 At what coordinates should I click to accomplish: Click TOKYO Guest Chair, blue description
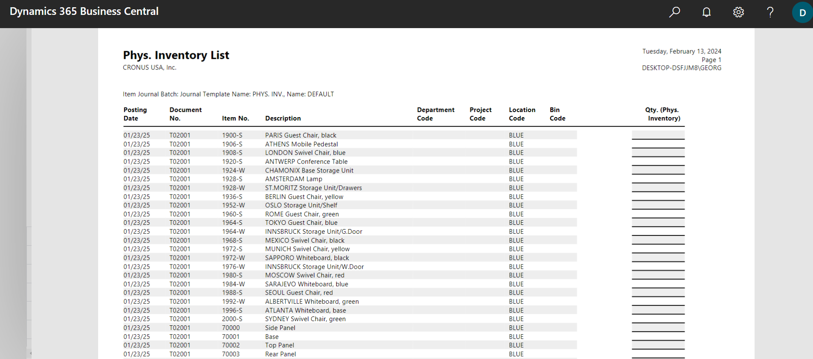click(301, 223)
